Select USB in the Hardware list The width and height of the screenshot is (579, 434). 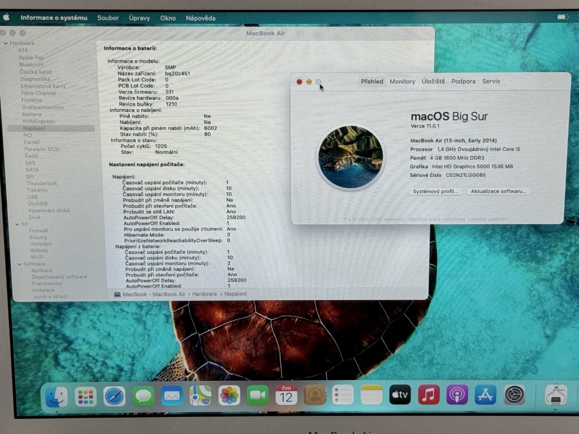(x=32, y=197)
